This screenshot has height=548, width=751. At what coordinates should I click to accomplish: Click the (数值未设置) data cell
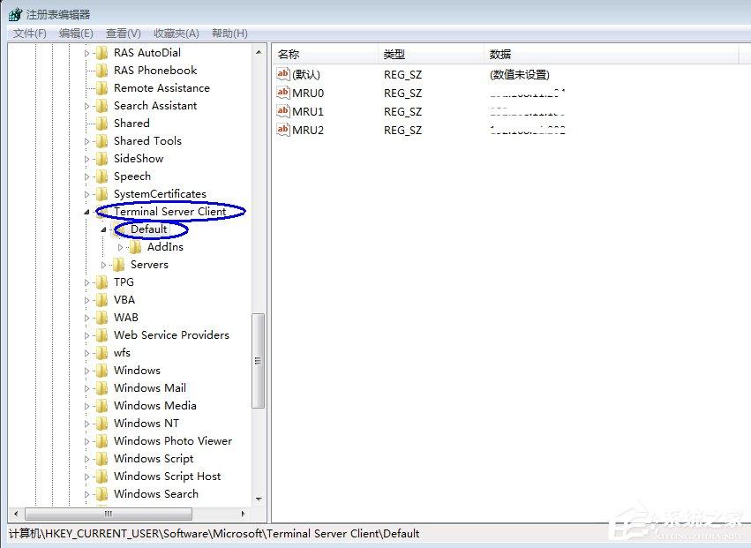(x=519, y=75)
